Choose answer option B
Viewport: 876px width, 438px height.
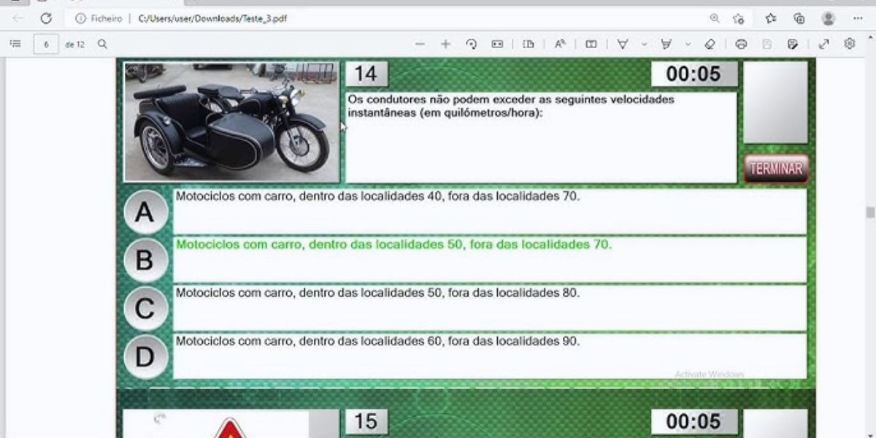[145, 260]
